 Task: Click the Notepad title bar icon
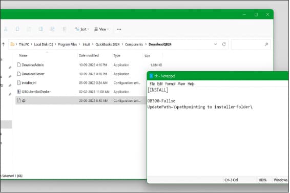(151, 76)
